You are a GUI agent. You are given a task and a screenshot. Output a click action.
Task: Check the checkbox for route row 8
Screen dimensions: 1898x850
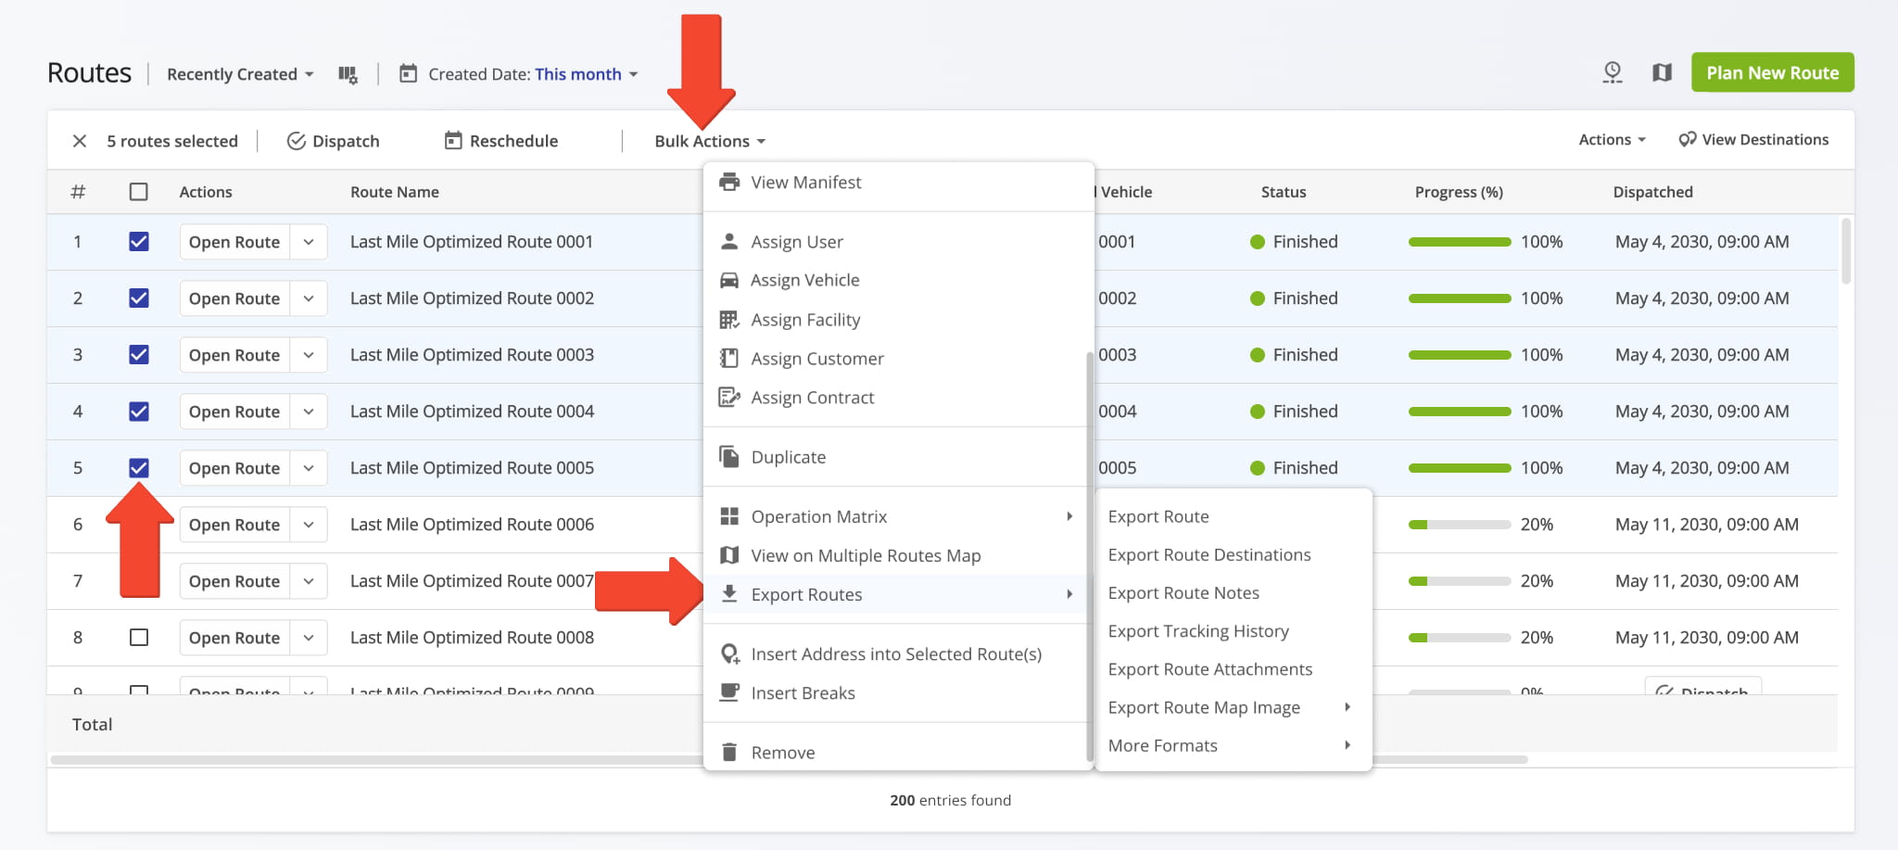tap(139, 638)
